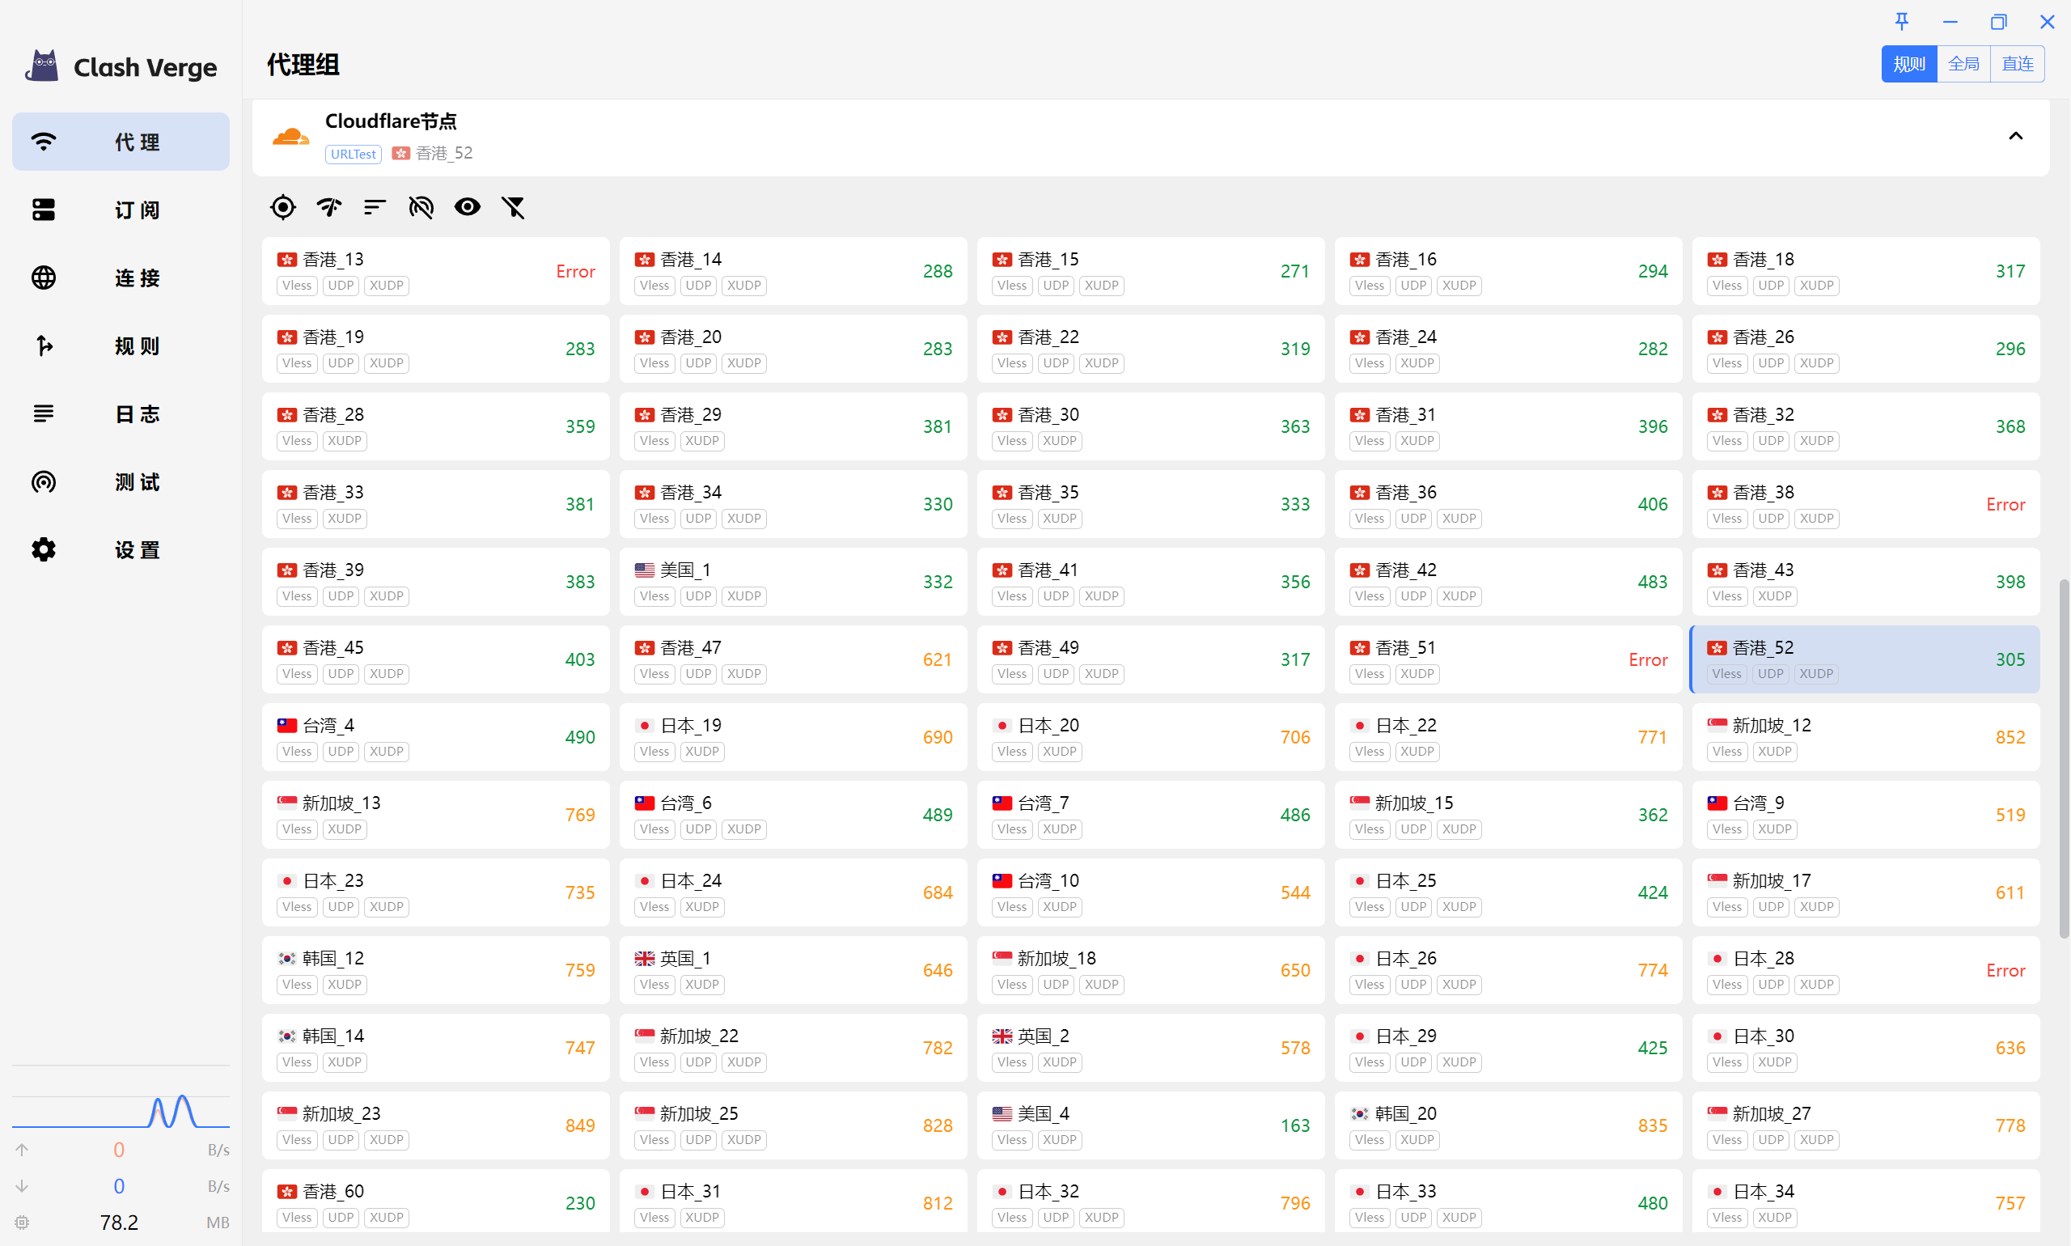This screenshot has width=2071, height=1246.
Task: Click the URLTest tag
Action: pyautogui.click(x=354, y=154)
